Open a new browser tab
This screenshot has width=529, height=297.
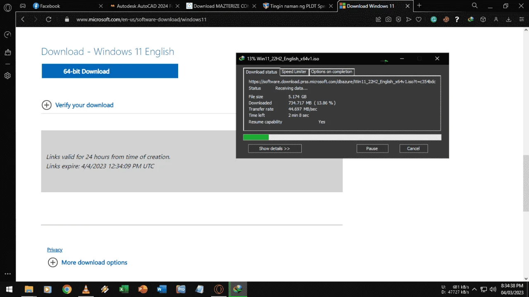tap(419, 6)
